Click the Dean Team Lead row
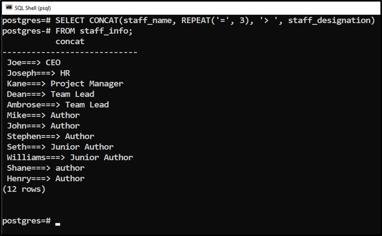 pos(51,94)
